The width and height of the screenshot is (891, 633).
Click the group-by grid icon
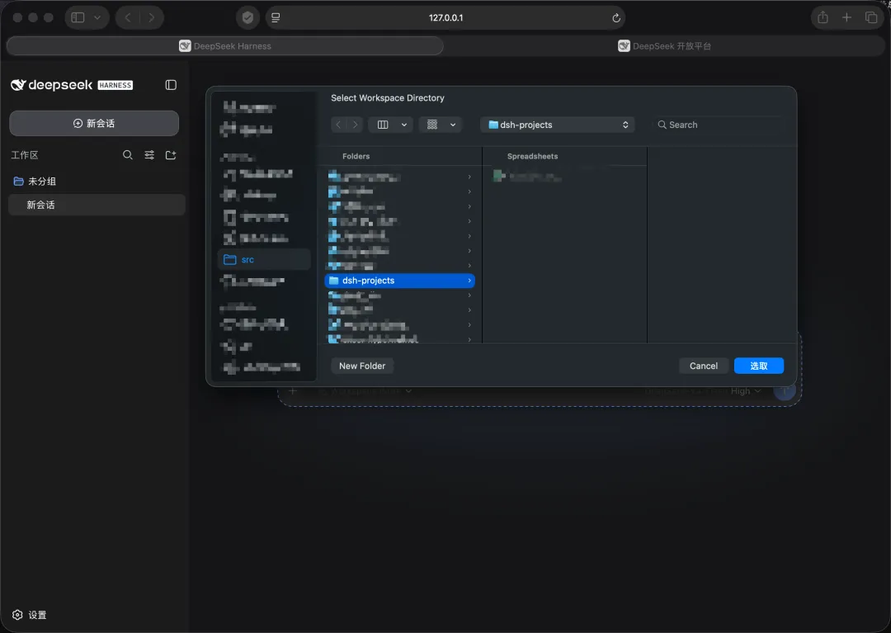(x=432, y=125)
